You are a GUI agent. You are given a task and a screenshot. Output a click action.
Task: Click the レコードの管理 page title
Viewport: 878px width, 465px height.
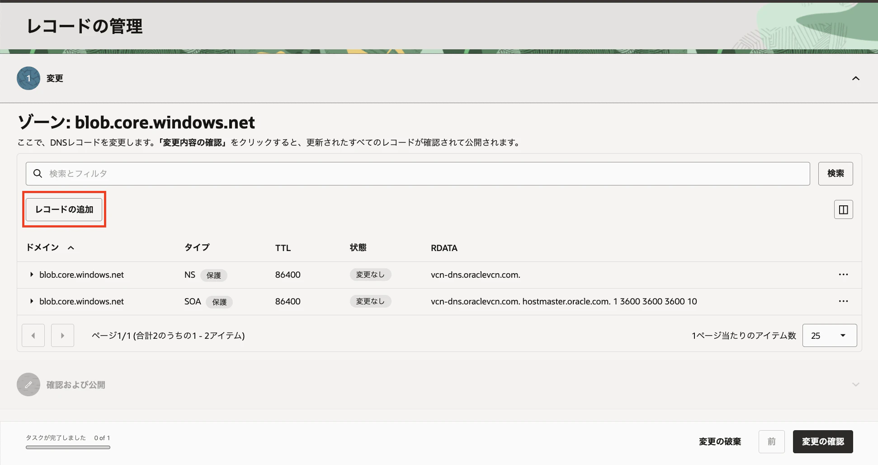click(85, 26)
